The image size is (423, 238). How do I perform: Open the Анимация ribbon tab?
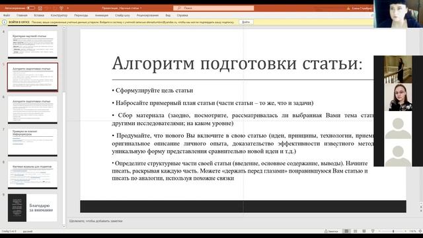pos(102,15)
